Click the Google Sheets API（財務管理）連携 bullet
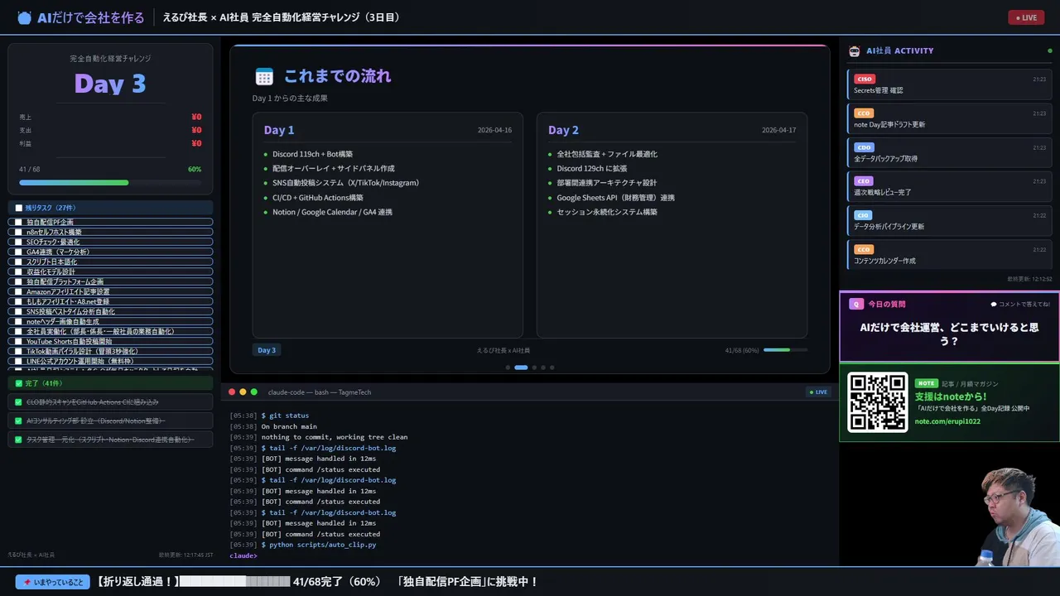 (615, 198)
